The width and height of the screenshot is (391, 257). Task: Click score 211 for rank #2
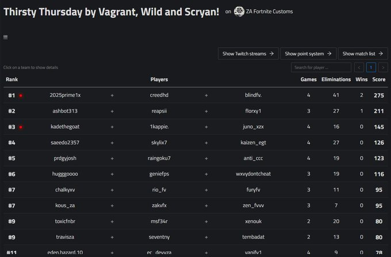pyautogui.click(x=379, y=111)
